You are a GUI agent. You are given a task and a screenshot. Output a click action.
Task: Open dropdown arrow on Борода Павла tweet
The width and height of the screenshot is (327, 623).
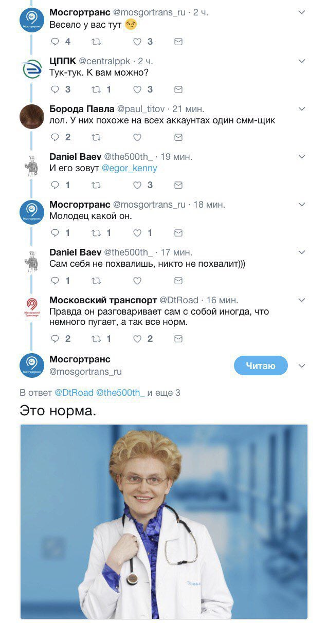point(302,109)
